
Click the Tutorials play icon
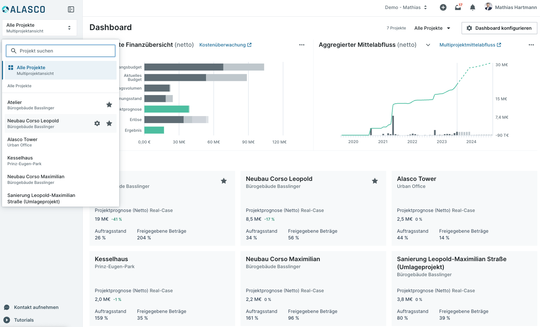pyautogui.click(x=7, y=320)
